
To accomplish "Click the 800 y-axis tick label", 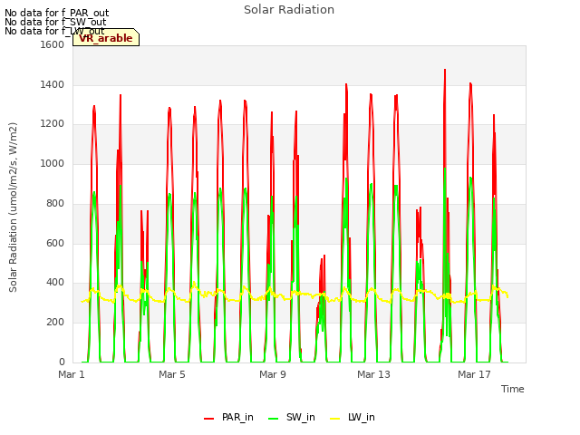I will (55, 203).
